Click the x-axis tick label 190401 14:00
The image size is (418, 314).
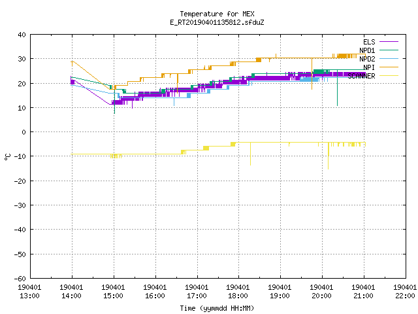coord(71,291)
